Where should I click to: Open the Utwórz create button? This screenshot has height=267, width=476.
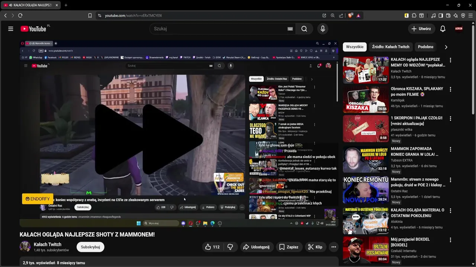coord(421,29)
